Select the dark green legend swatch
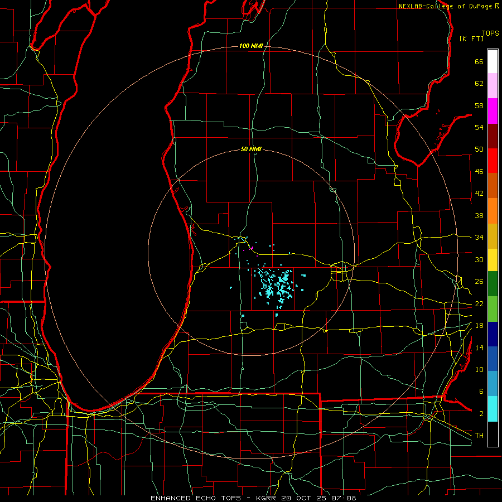Image resolution: width=502 pixels, height=502 pixels. [x=493, y=283]
